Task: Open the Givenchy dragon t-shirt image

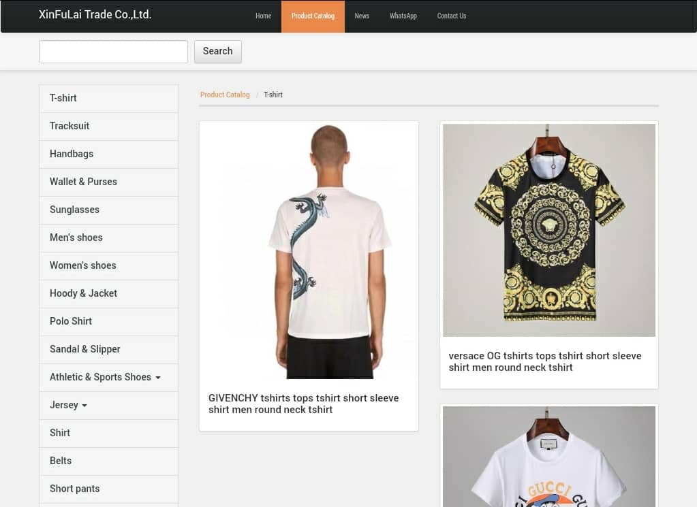Action: tap(309, 251)
